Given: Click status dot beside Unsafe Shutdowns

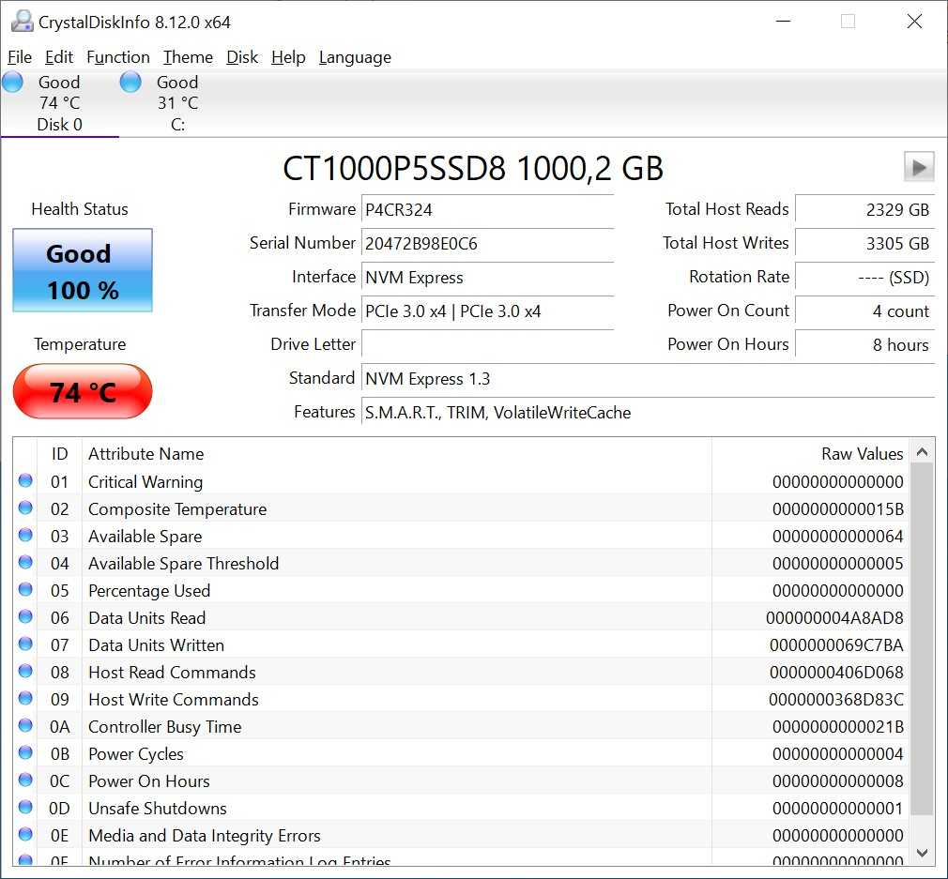Looking at the screenshot, I should coord(25,808).
